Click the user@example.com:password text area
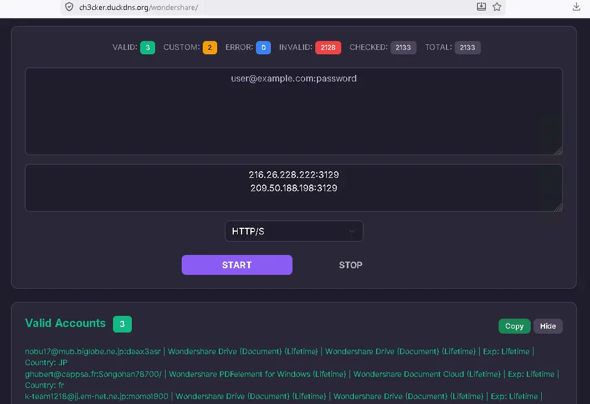 pos(294,111)
